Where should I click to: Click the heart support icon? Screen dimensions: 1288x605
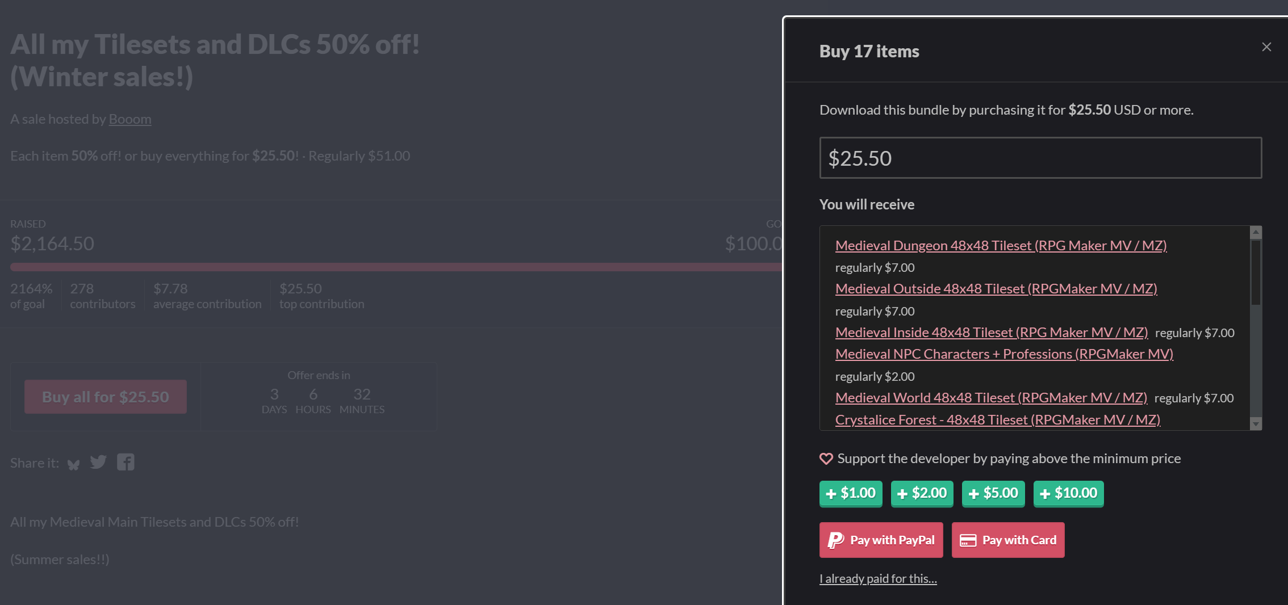tap(826, 459)
